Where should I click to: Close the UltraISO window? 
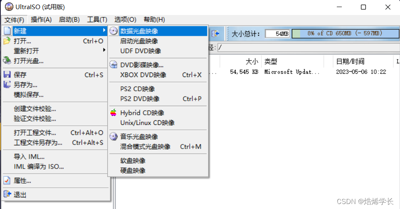(388, 7)
